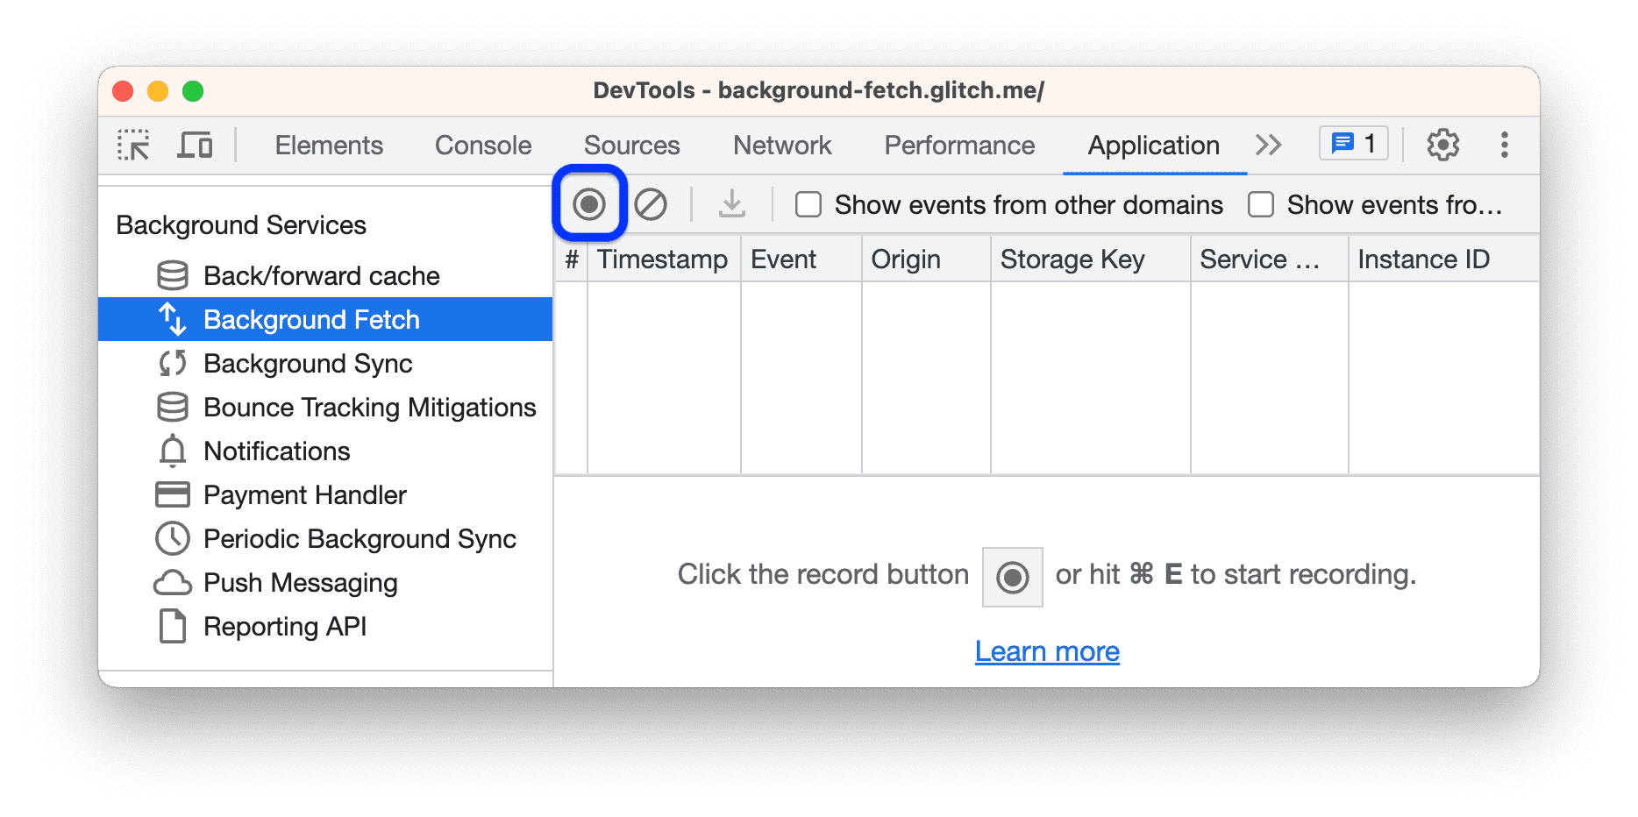Open the Application tab

[1152, 146]
